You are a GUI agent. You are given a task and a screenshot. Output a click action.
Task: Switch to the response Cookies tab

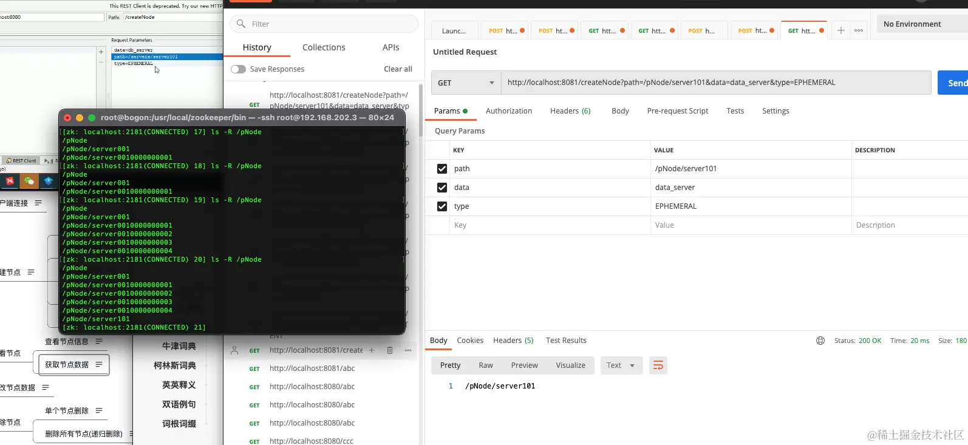[470, 341]
